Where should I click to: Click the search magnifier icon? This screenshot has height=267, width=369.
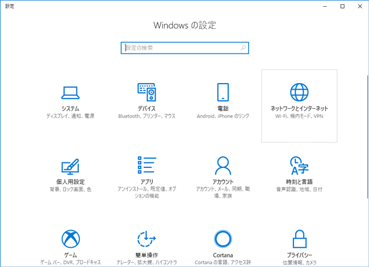243,48
